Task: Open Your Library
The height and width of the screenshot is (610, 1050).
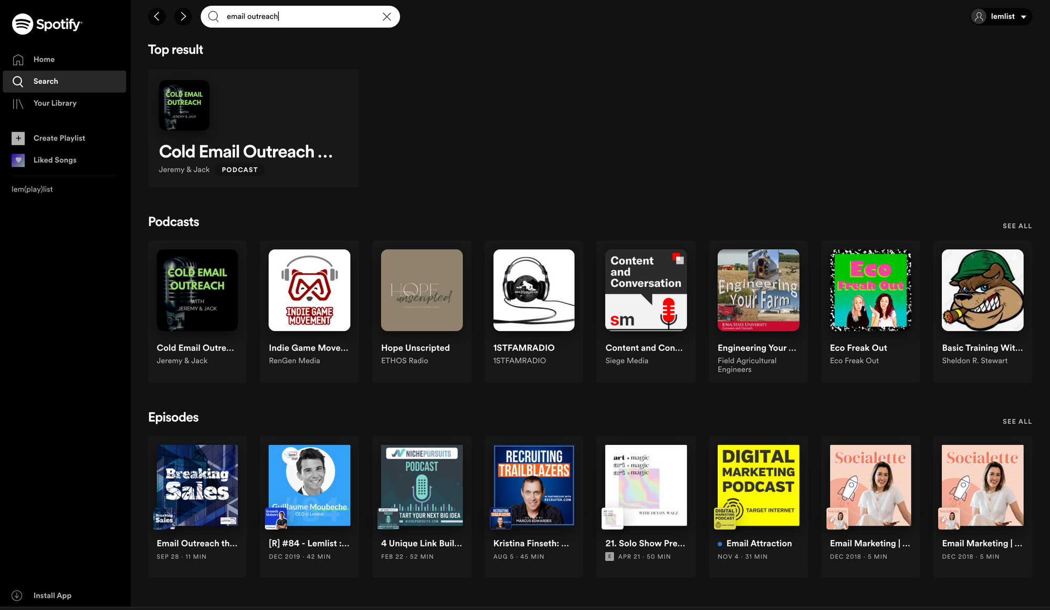Action: click(x=55, y=103)
